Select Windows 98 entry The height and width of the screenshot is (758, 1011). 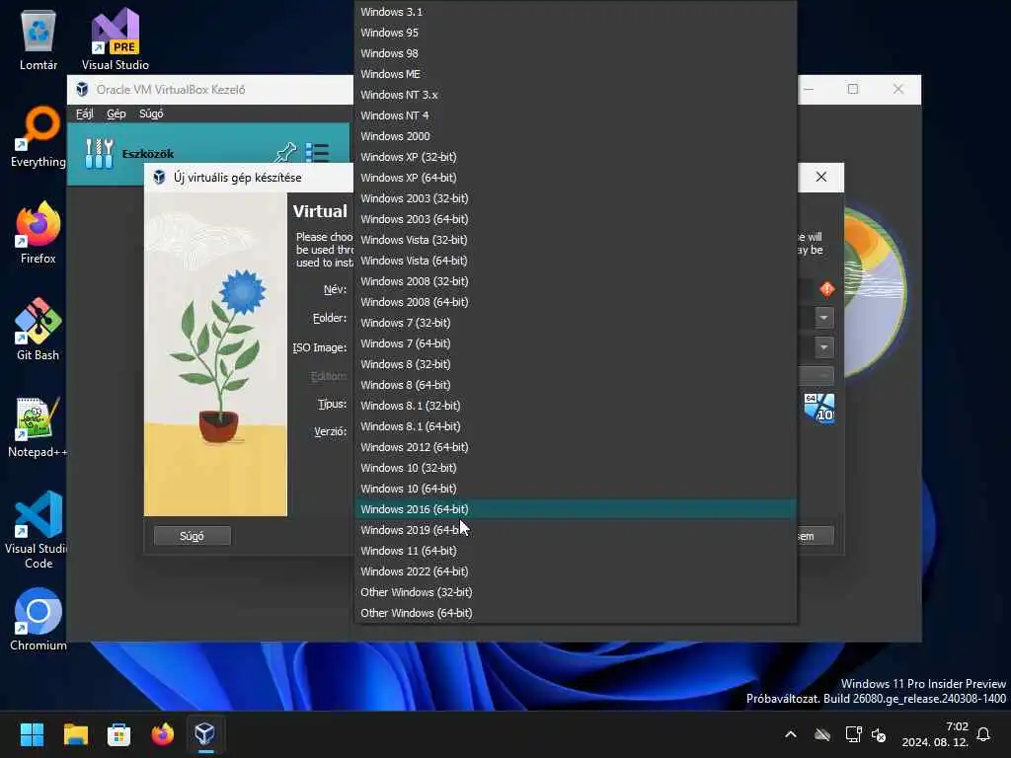pos(576,53)
